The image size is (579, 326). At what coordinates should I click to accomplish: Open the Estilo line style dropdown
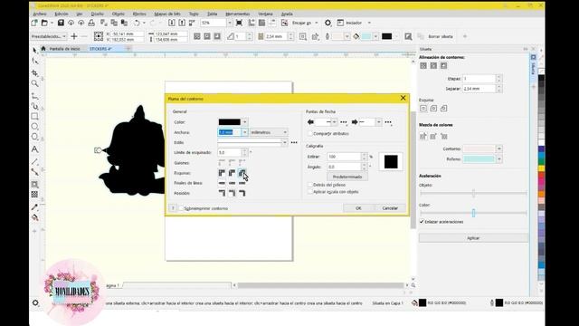coord(285,142)
